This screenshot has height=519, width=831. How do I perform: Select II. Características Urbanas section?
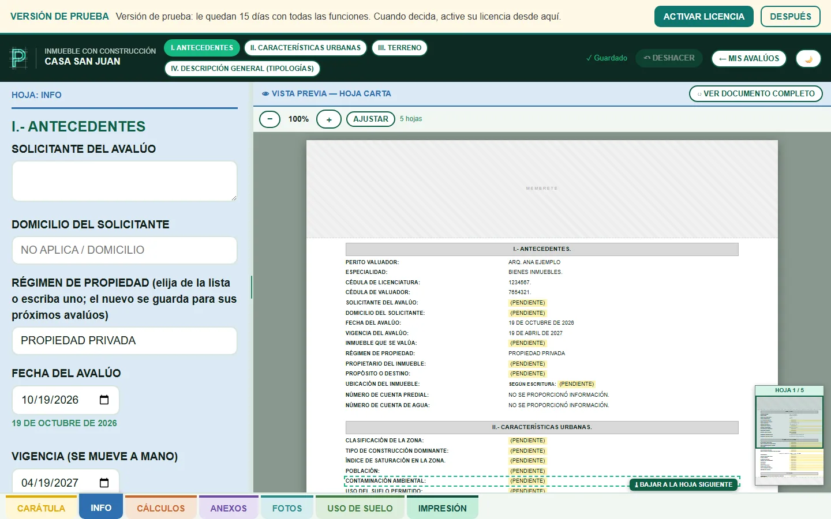305,48
